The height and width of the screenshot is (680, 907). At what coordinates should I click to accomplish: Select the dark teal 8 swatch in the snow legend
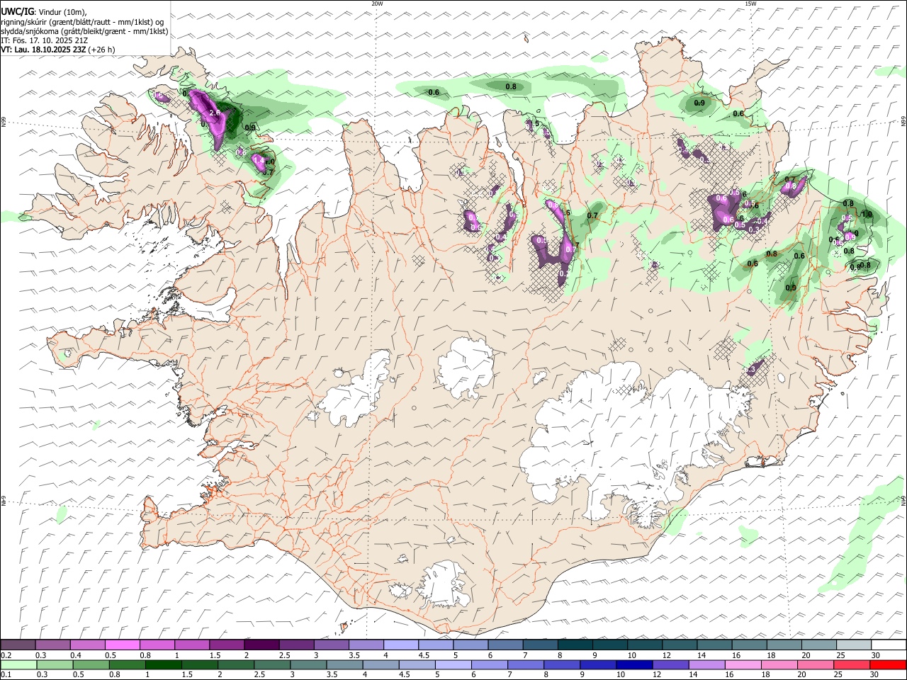575,645
